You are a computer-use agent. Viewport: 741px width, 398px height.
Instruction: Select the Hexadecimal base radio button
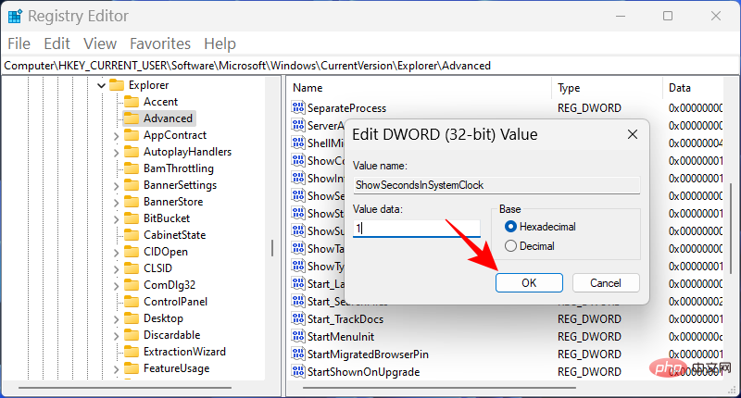click(511, 227)
